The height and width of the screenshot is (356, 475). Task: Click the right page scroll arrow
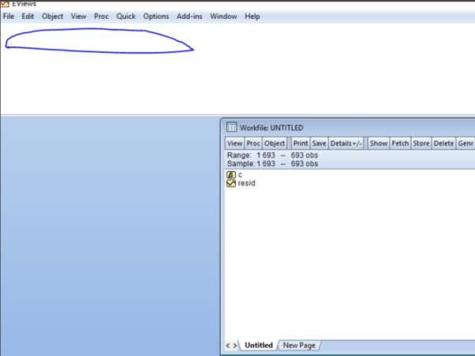tap(235, 346)
